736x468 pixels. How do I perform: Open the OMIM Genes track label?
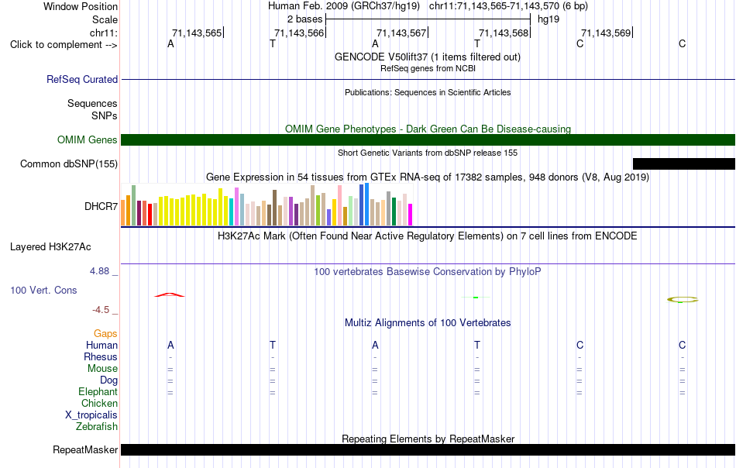[x=88, y=140]
